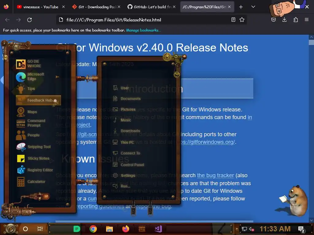Reload the current page
The height and width of the screenshot is (235, 314).
pyautogui.click(x=29, y=20)
